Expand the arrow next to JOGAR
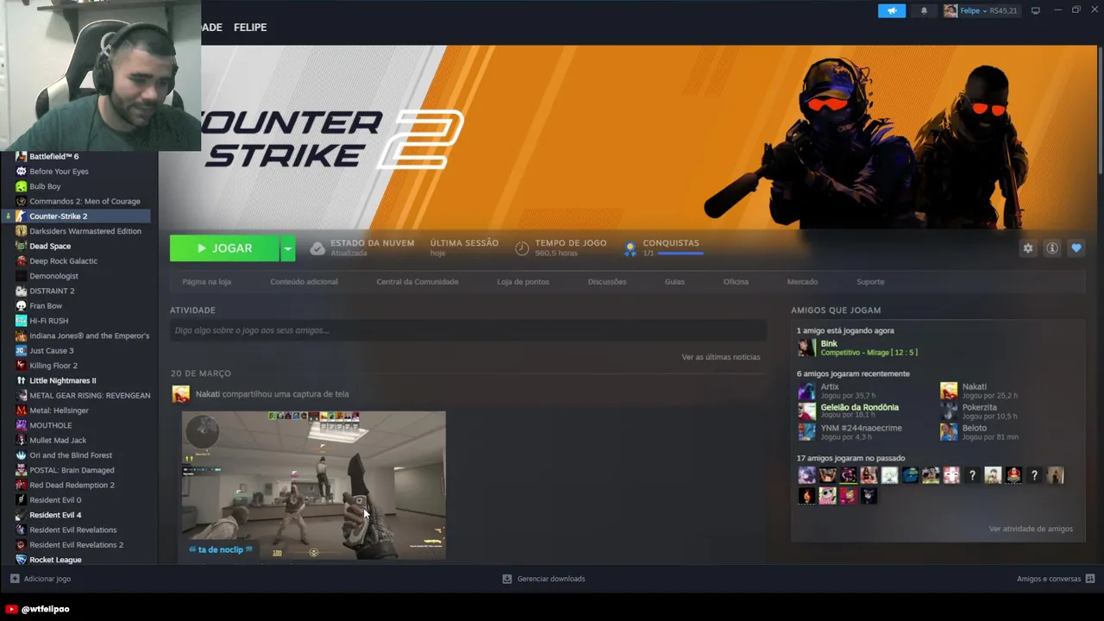Screen dimensions: 1104x621 288,248
